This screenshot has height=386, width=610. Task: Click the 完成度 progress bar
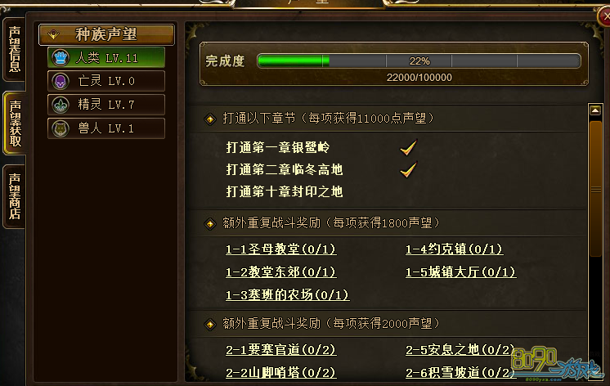coord(419,61)
